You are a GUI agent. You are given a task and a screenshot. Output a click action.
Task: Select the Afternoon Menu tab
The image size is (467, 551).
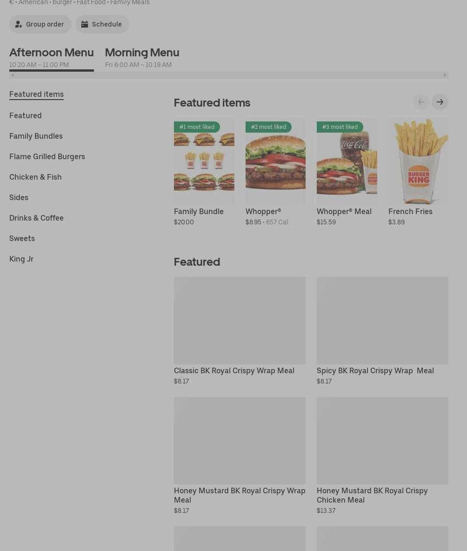[x=52, y=58]
